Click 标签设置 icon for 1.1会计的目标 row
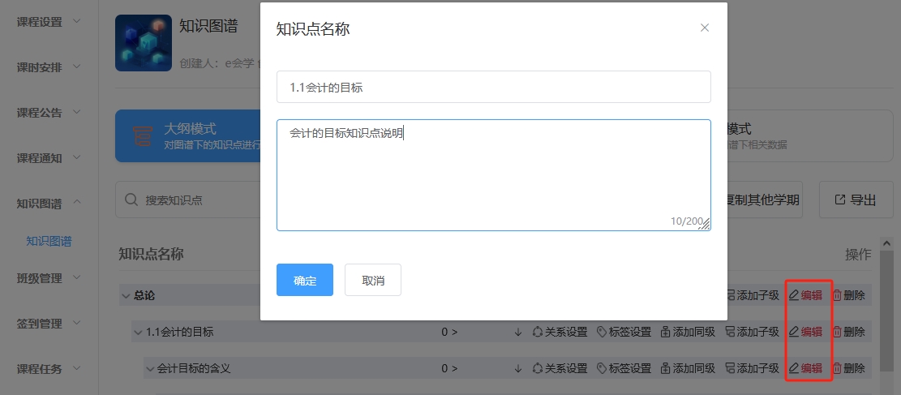This screenshot has width=901, height=395. 602,332
